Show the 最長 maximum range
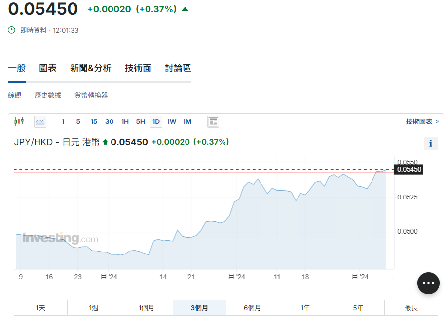 click(x=411, y=308)
